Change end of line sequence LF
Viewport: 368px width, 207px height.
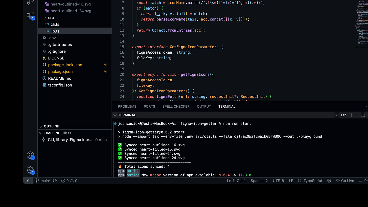[x=291, y=181]
